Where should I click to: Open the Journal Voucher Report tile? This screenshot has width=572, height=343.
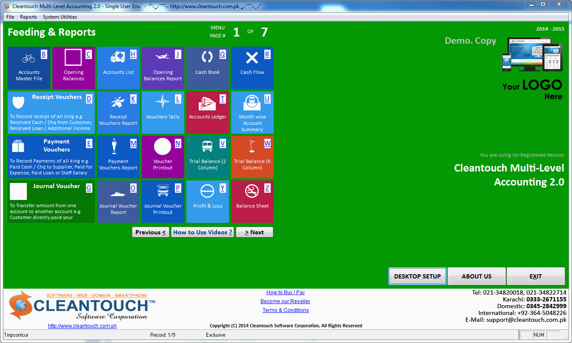(118, 202)
